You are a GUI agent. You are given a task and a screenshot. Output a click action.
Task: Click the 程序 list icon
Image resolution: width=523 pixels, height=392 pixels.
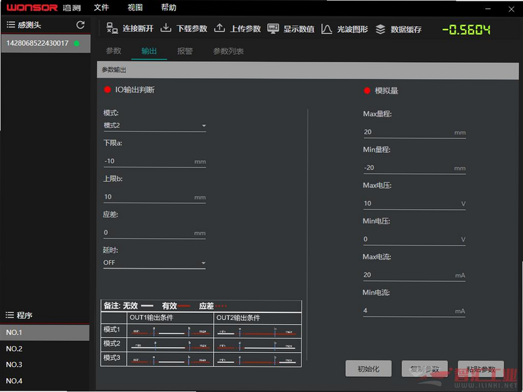point(10,315)
